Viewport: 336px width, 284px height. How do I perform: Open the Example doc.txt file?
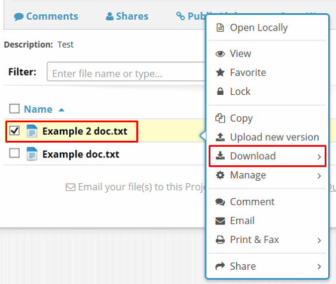coord(81,154)
